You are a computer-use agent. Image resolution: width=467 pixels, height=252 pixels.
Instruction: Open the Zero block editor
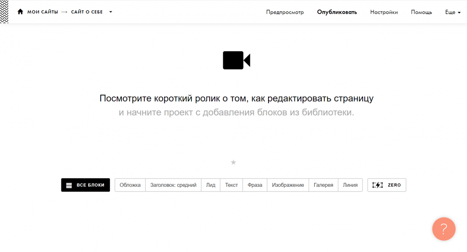tap(387, 185)
